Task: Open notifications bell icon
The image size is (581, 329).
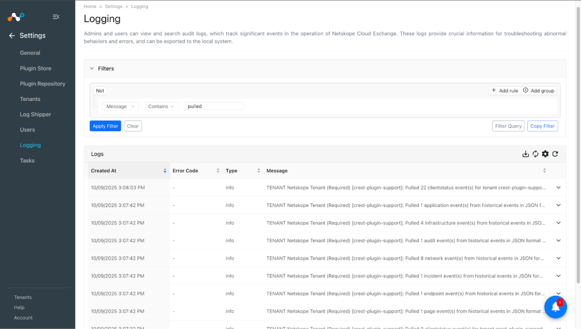Action: (x=555, y=307)
